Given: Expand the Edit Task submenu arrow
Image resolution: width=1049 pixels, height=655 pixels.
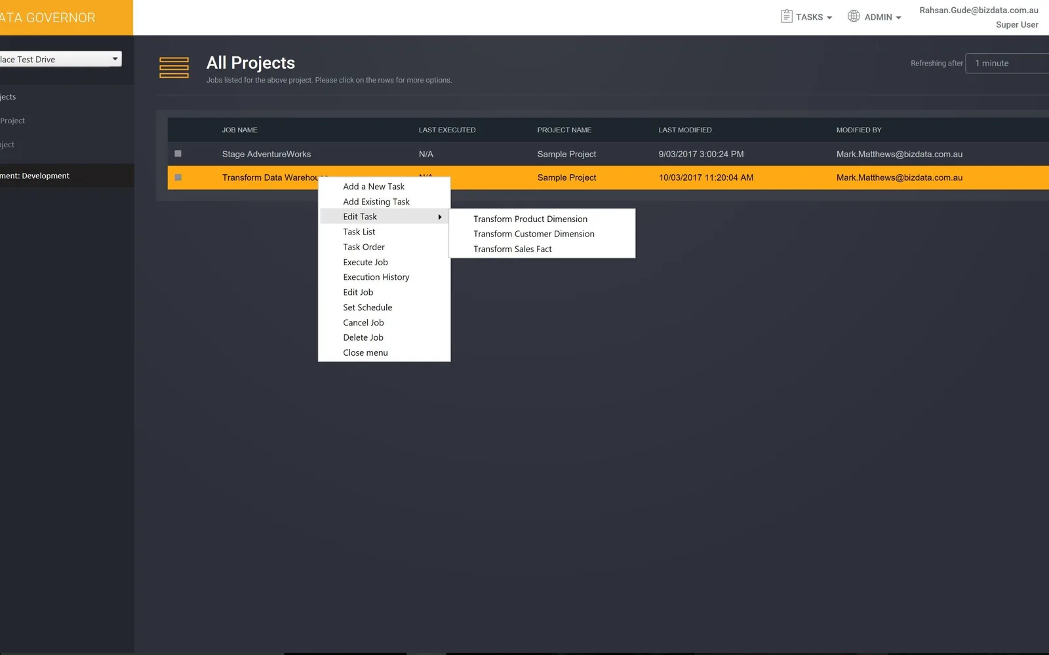Looking at the screenshot, I should coord(440,217).
